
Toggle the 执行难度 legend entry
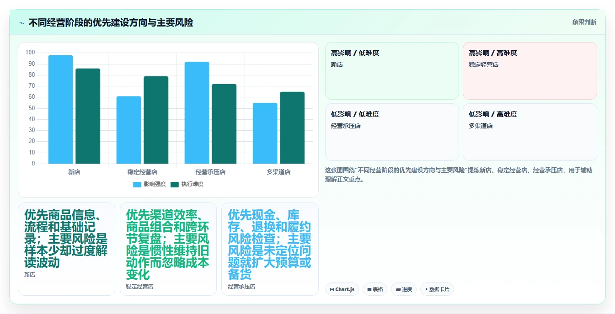click(187, 184)
